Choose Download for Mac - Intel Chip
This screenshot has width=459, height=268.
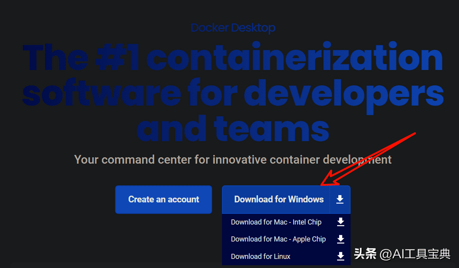pos(276,222)
